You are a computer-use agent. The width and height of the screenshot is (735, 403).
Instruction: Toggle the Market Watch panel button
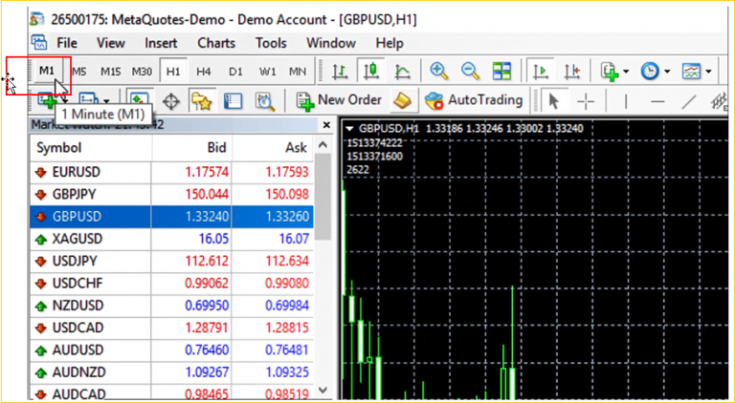[139, 100]
